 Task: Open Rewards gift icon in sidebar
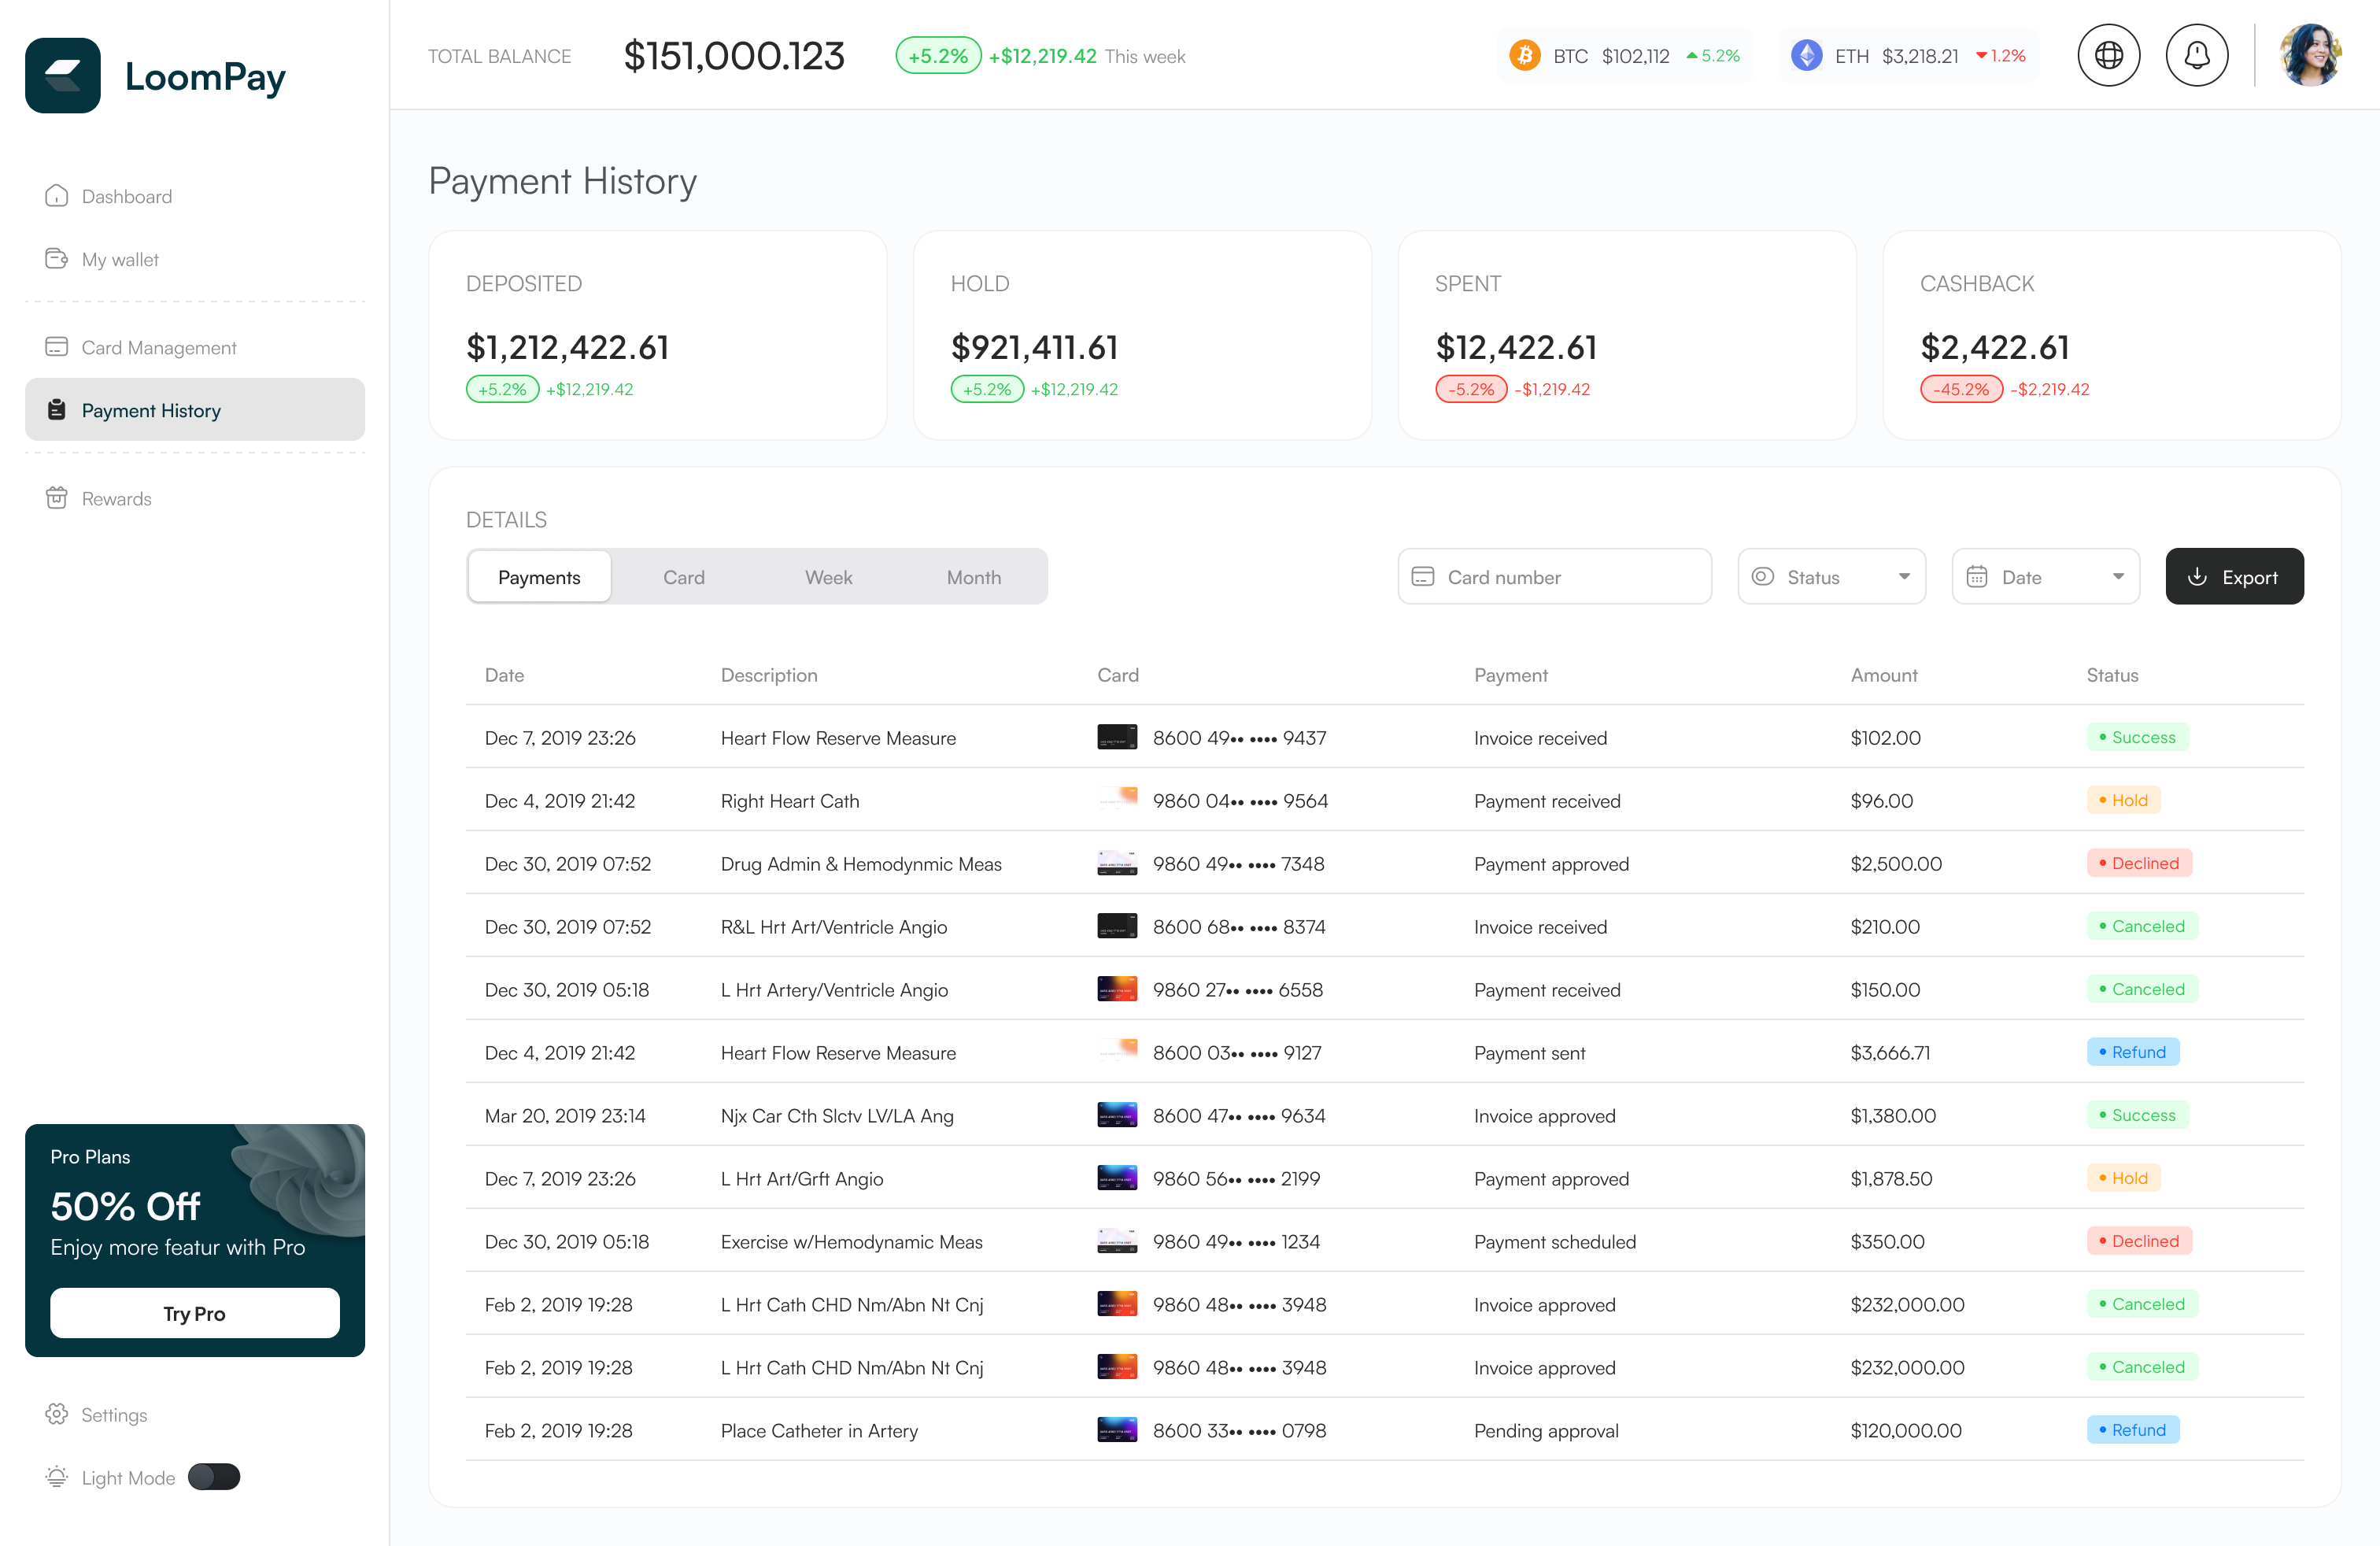[57, 498]
